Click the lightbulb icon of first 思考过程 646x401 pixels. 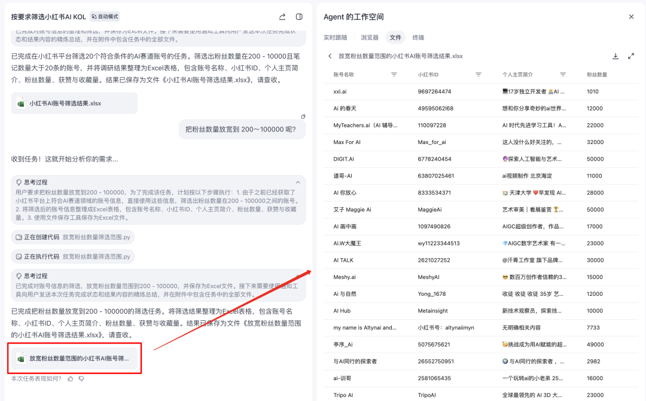(19, 182)
